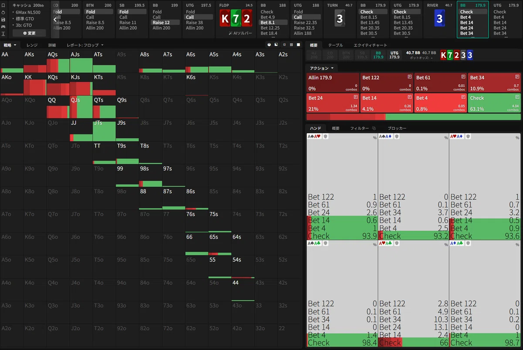The height and width of the screenshot is (350, 523).
Task: Click shield icon on A♠A♦ hand card
Action: (x=397, y=136)
